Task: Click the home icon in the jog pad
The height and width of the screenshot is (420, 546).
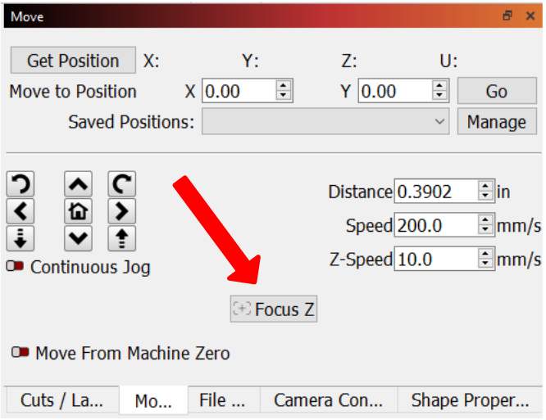Action: coord(78,211)
